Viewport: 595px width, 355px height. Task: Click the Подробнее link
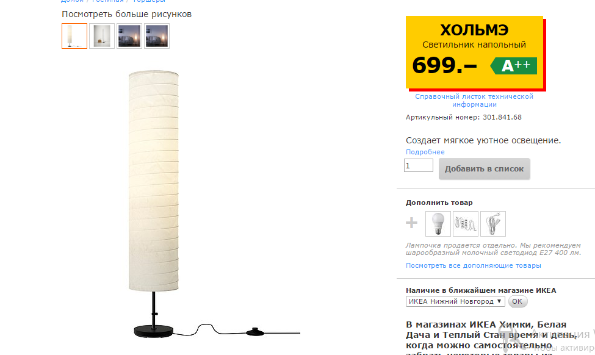(425, 152)
